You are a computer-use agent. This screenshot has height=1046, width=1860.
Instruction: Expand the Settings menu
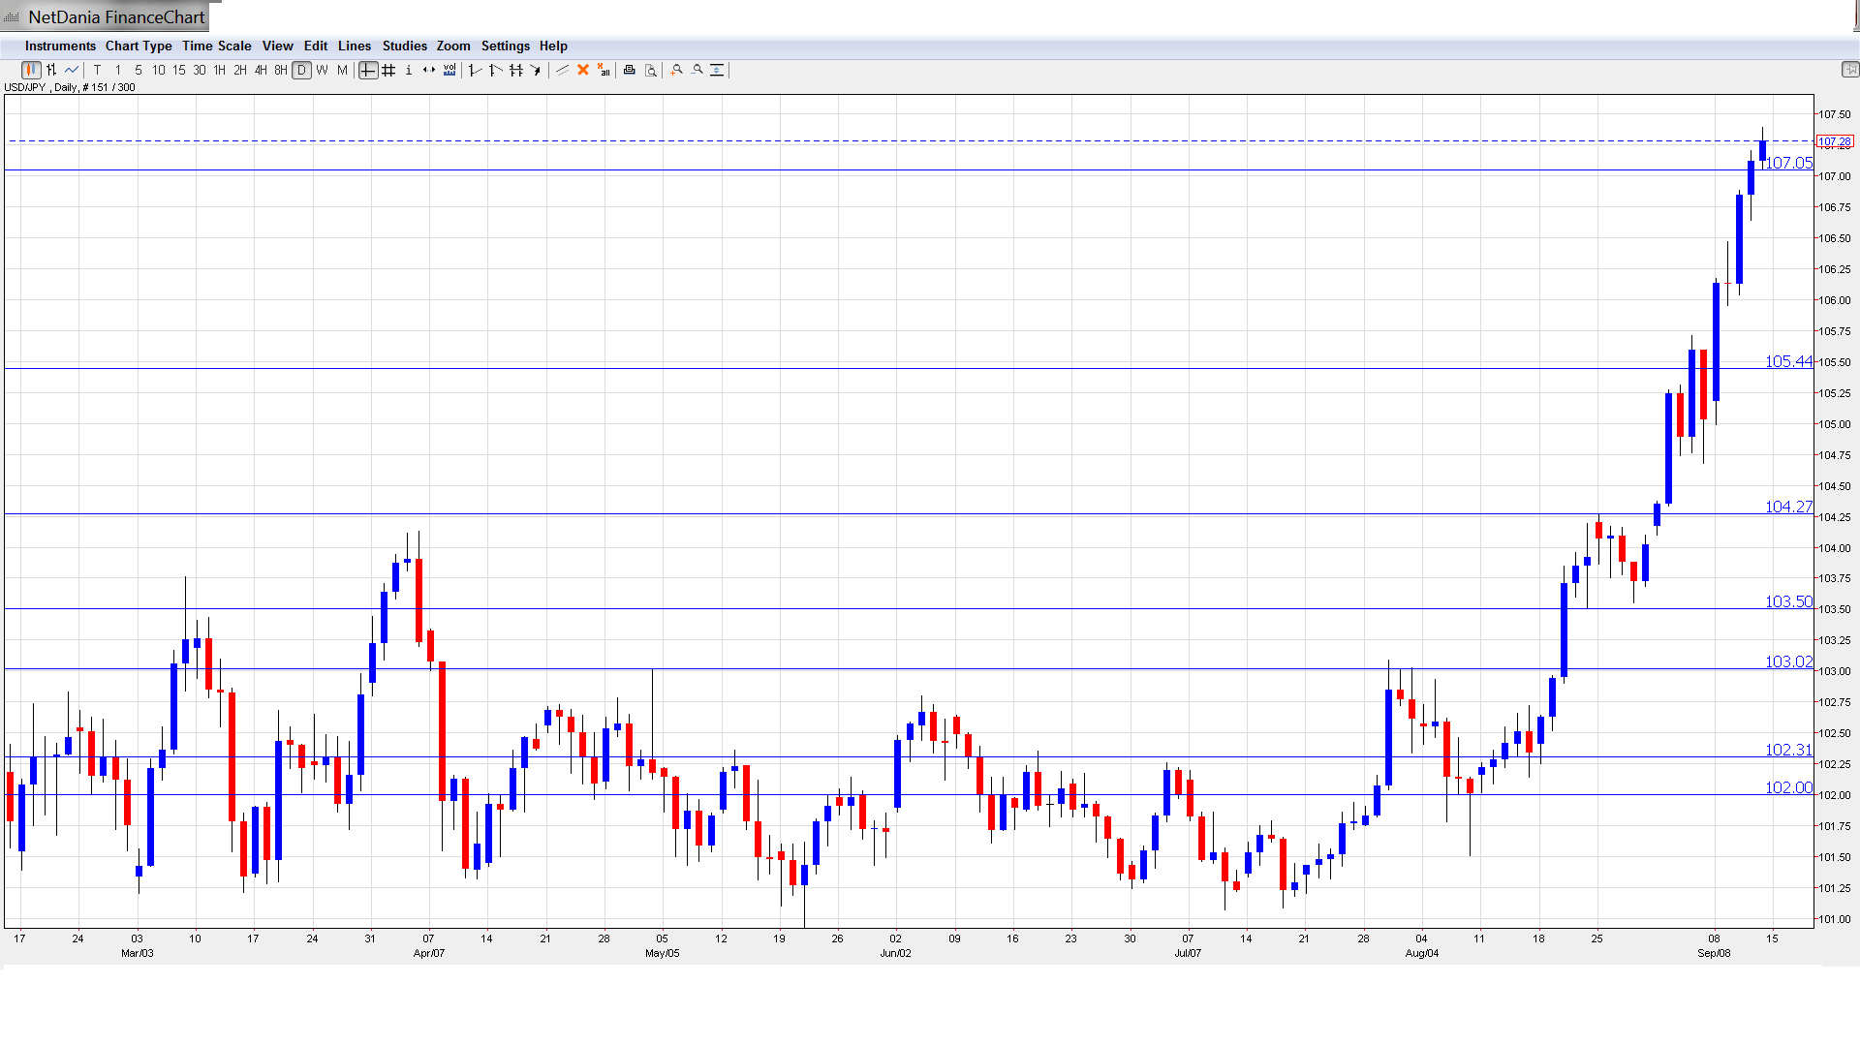(505, 46)
